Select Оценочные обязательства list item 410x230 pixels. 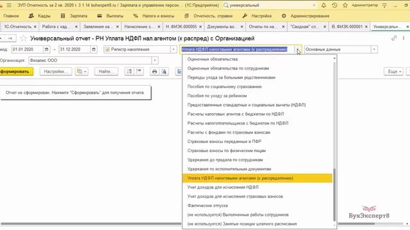[258, 59]
